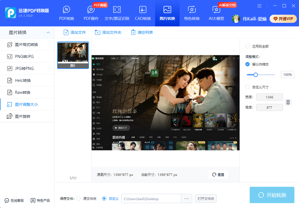The image size is (299, 208).
Task: Open the 特色转换 tab
Action: tap(192, 13)
